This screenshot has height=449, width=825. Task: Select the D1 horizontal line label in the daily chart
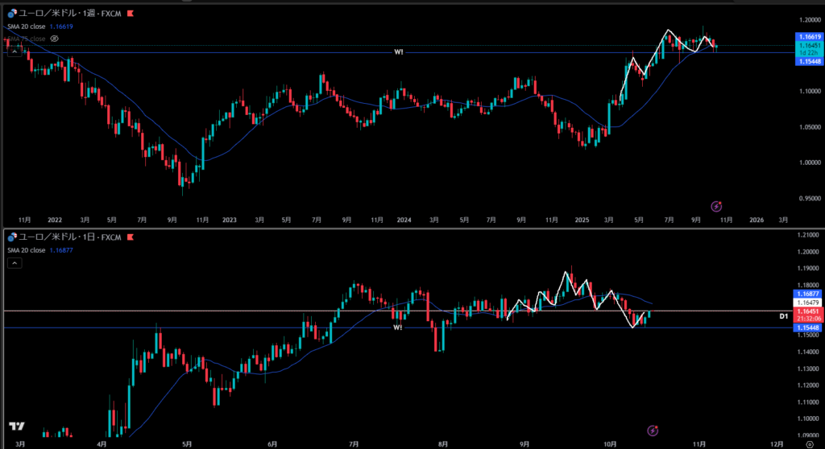coord(783,316)
